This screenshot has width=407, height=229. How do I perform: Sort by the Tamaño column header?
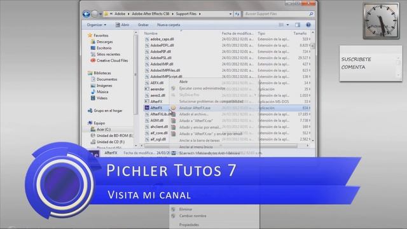(300, 33)
